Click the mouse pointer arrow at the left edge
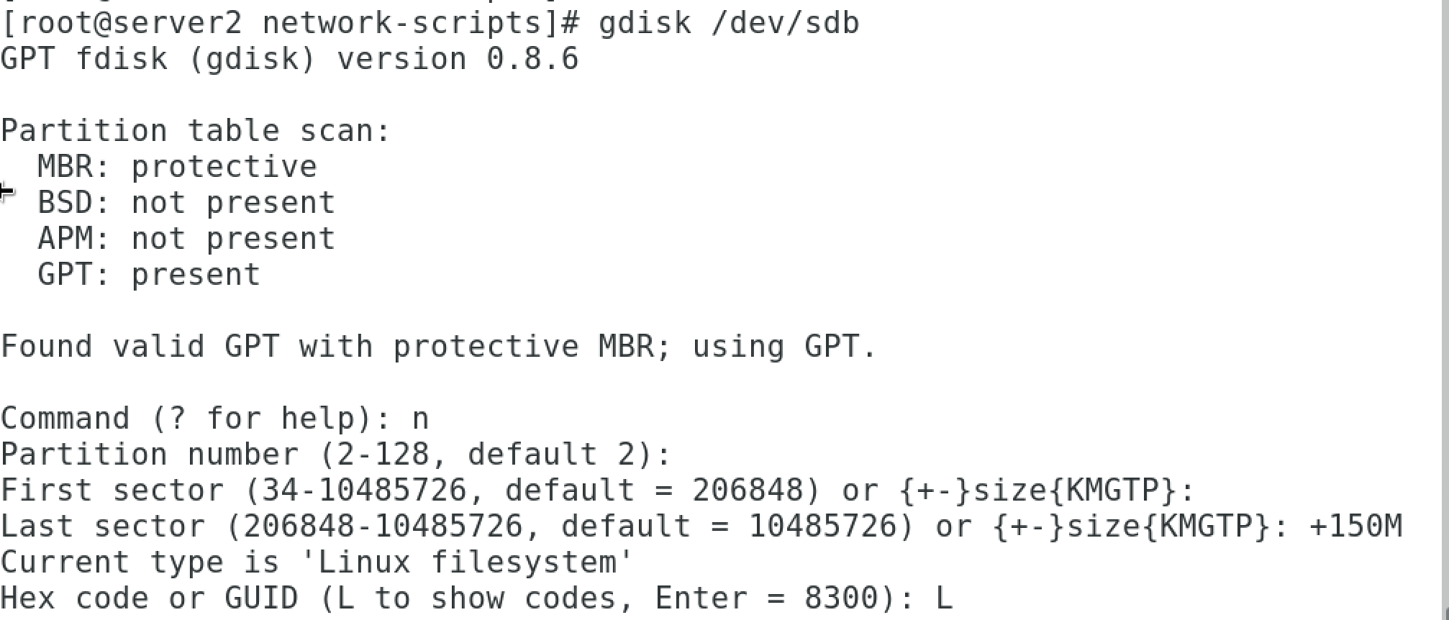 (x=6, y=192)
